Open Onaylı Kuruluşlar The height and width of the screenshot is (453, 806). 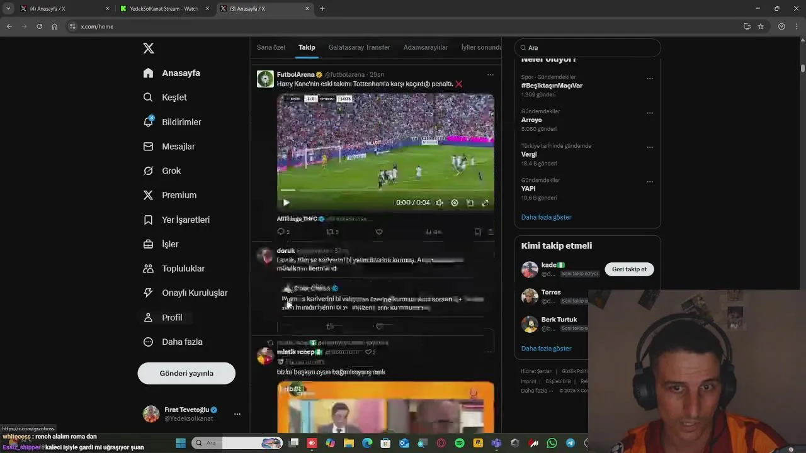coord(185,293)
